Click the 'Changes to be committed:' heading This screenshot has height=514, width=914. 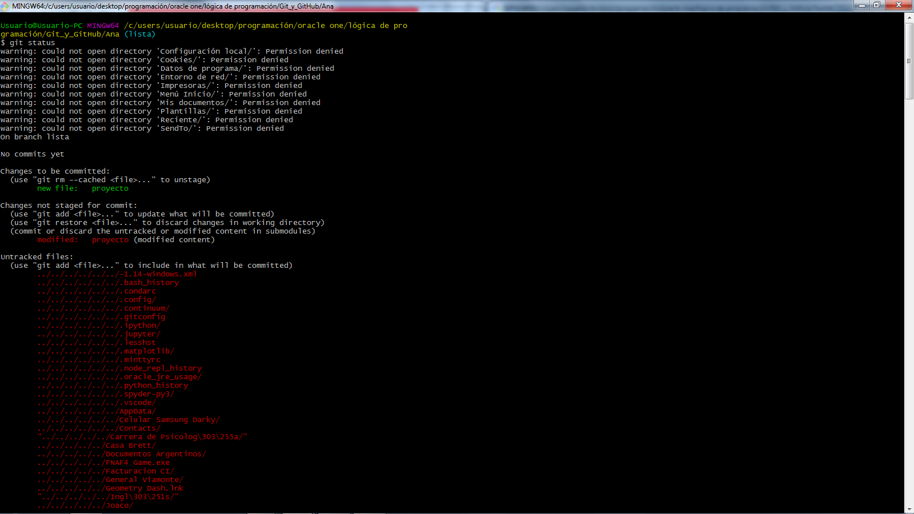pyautogui.click(x=55, y=171)
